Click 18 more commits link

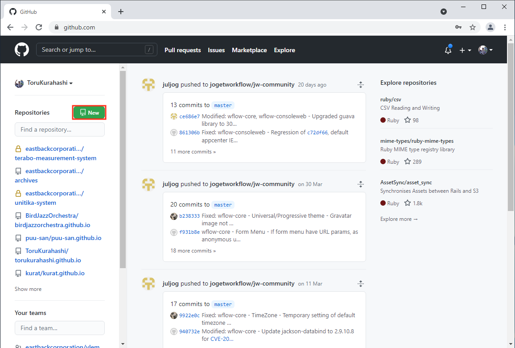pos(193,251)
